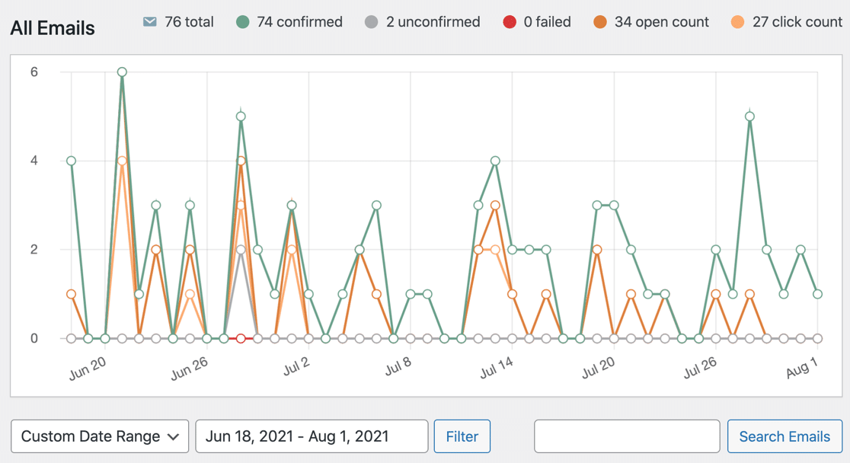
Task: Click the envelope icon beside 76 total
Action: [x=149, y=22]
